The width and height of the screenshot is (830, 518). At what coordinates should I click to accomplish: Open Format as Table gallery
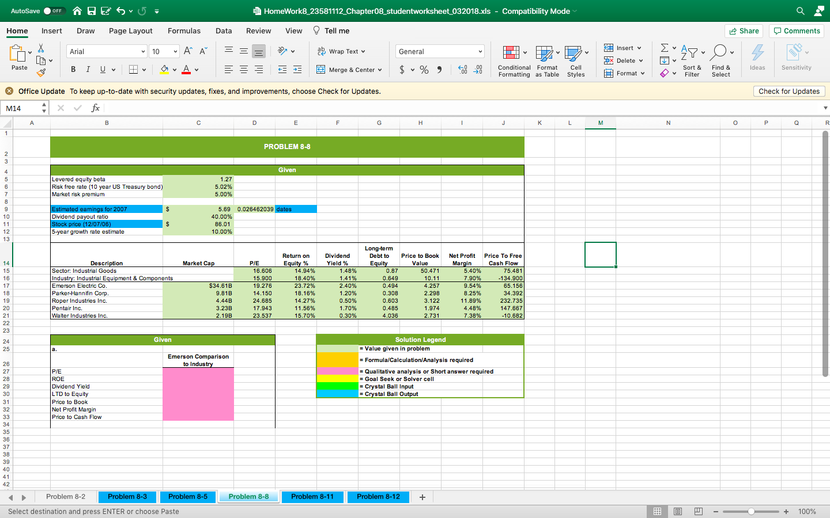point(547,61)
